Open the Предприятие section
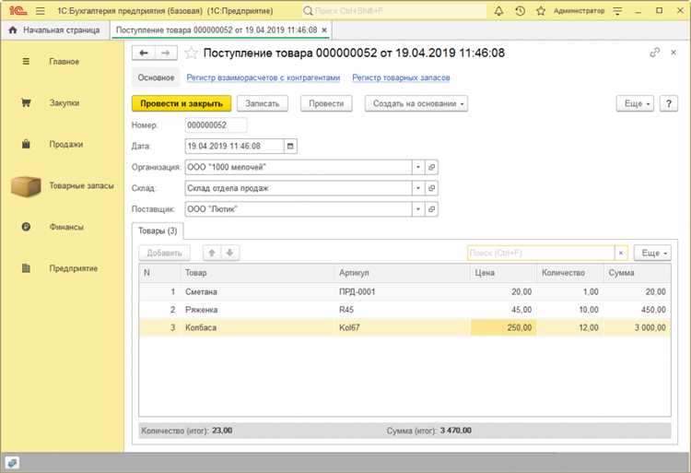Screen dimensions: 691x473 [x=73, y=268]
